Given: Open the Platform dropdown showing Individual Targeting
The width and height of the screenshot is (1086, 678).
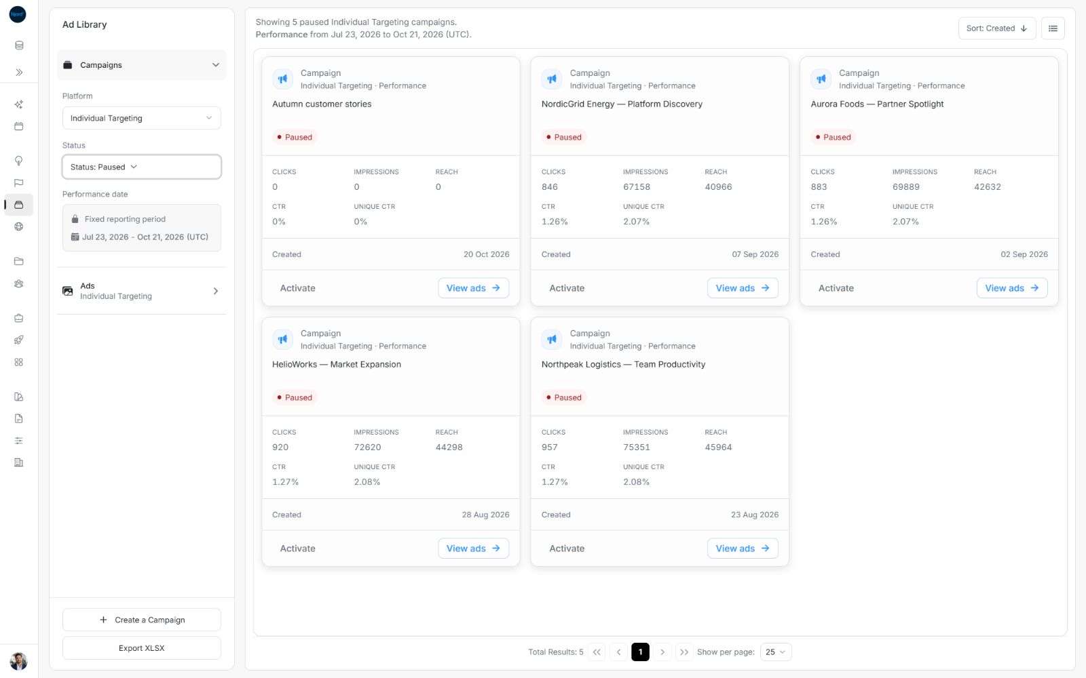Looking at the screenshot, I should tap(142, 118).
